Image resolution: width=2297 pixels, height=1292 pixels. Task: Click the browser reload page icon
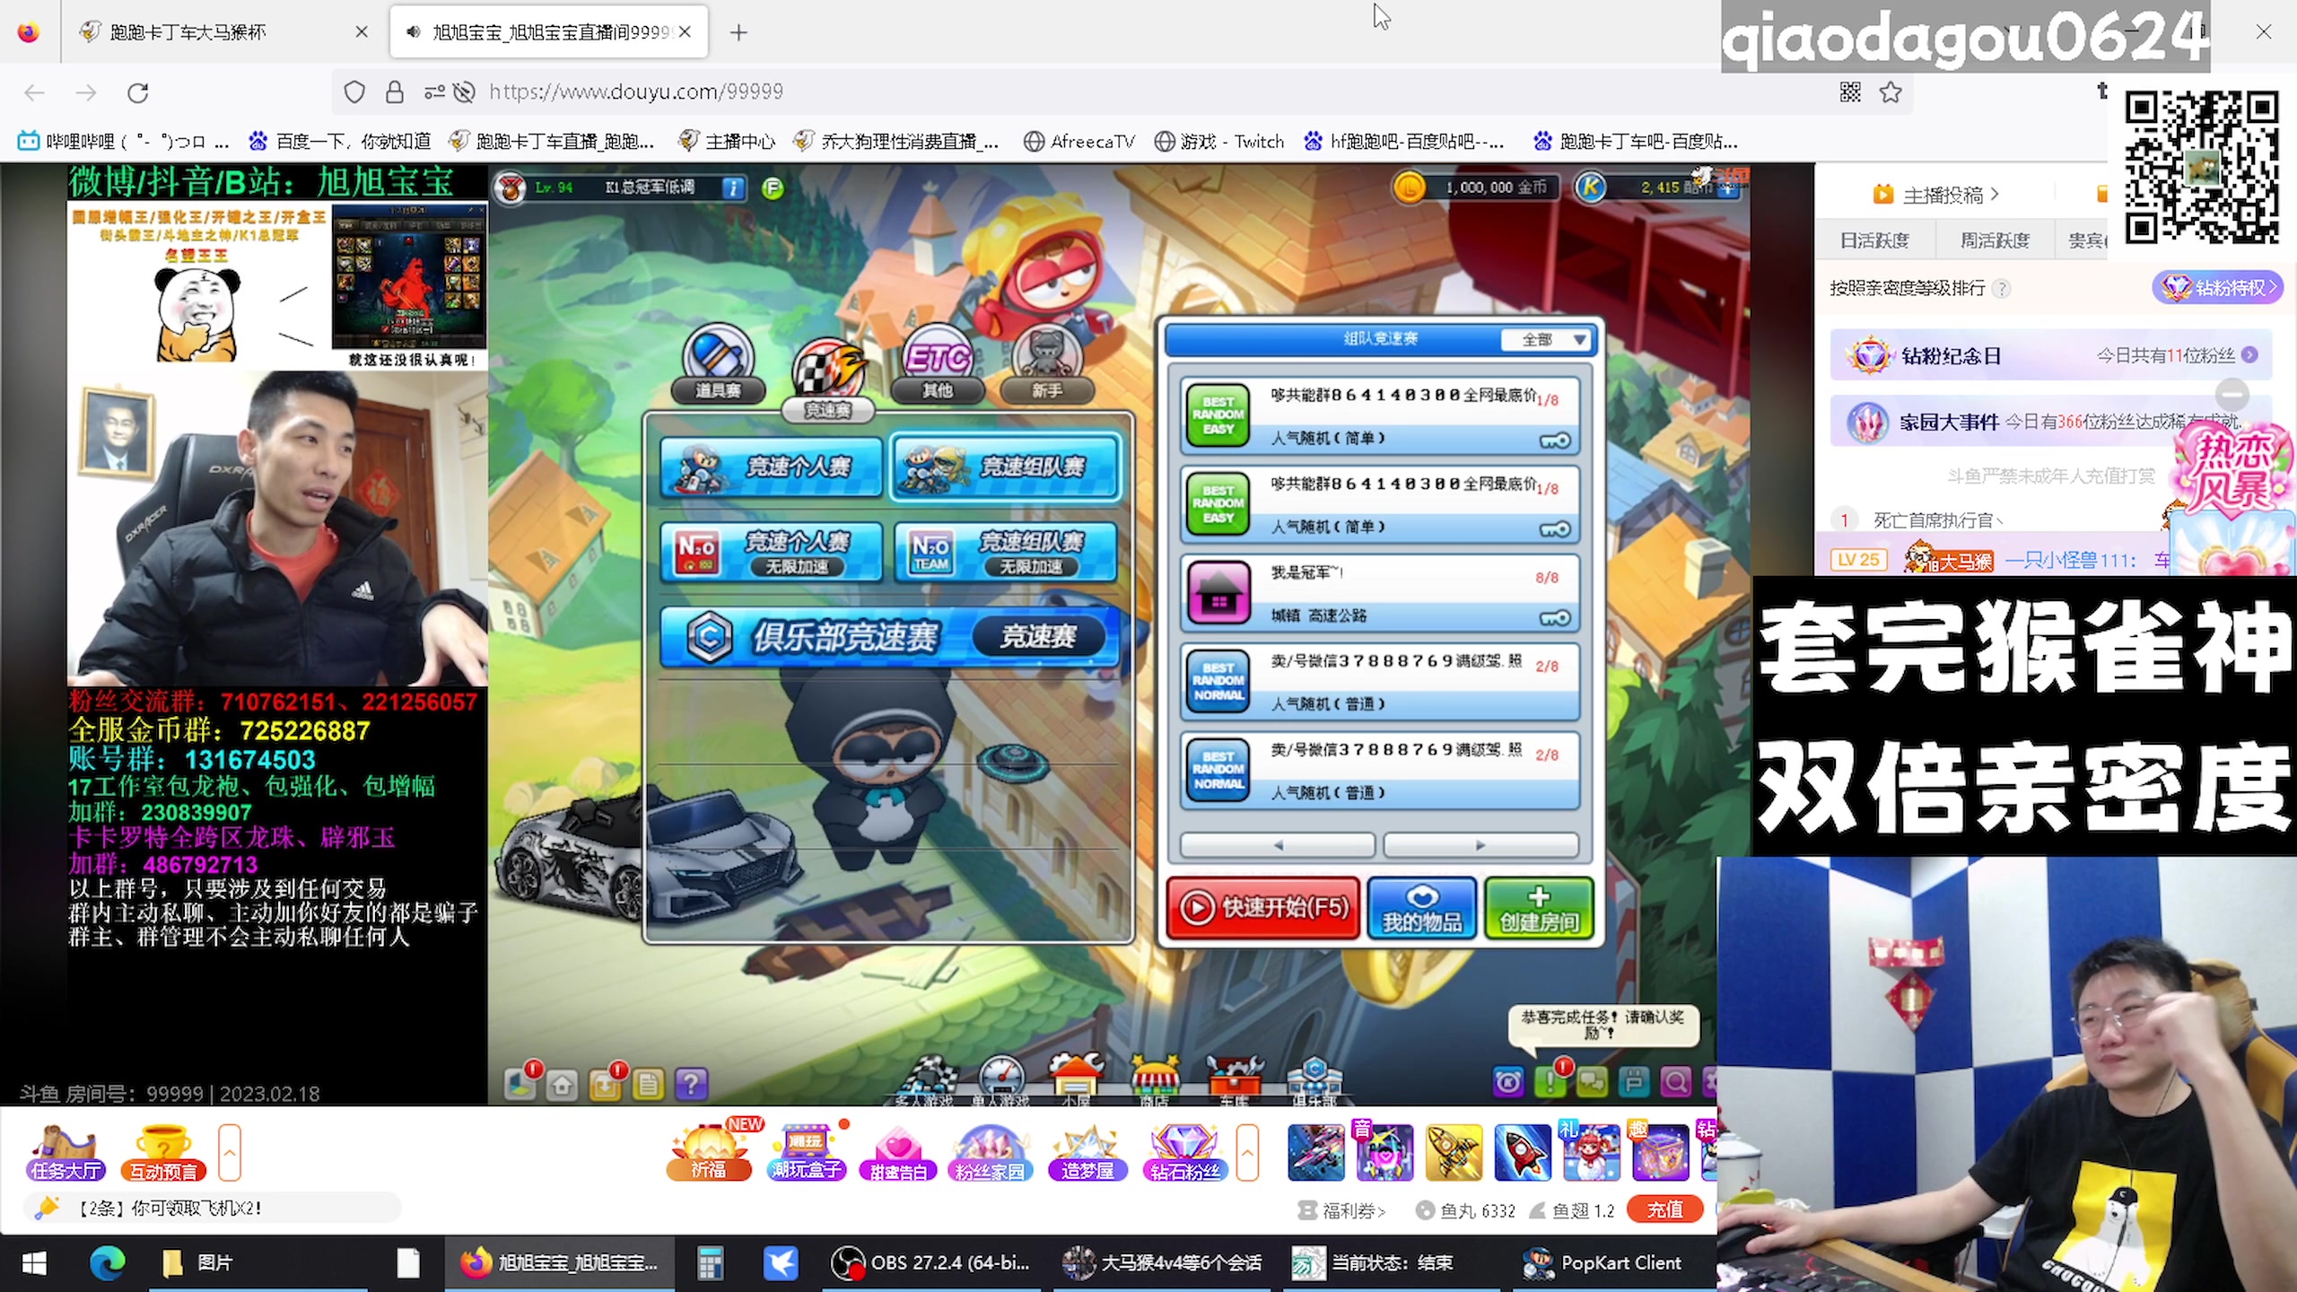[x=137, y=92]
